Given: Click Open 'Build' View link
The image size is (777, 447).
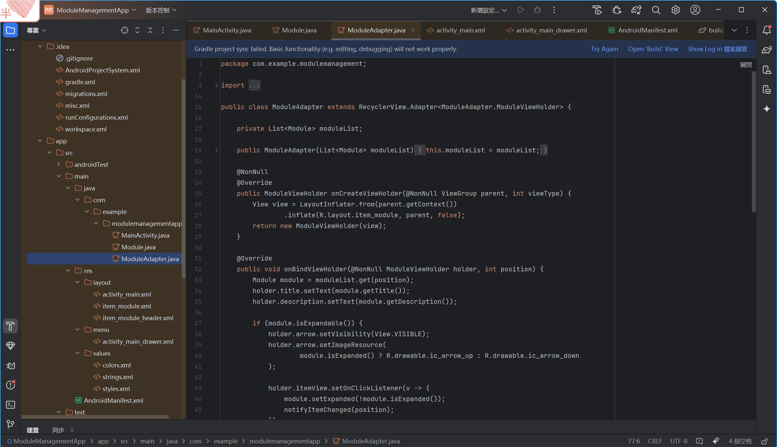Looking at the screenshot, I should point(653,49).
